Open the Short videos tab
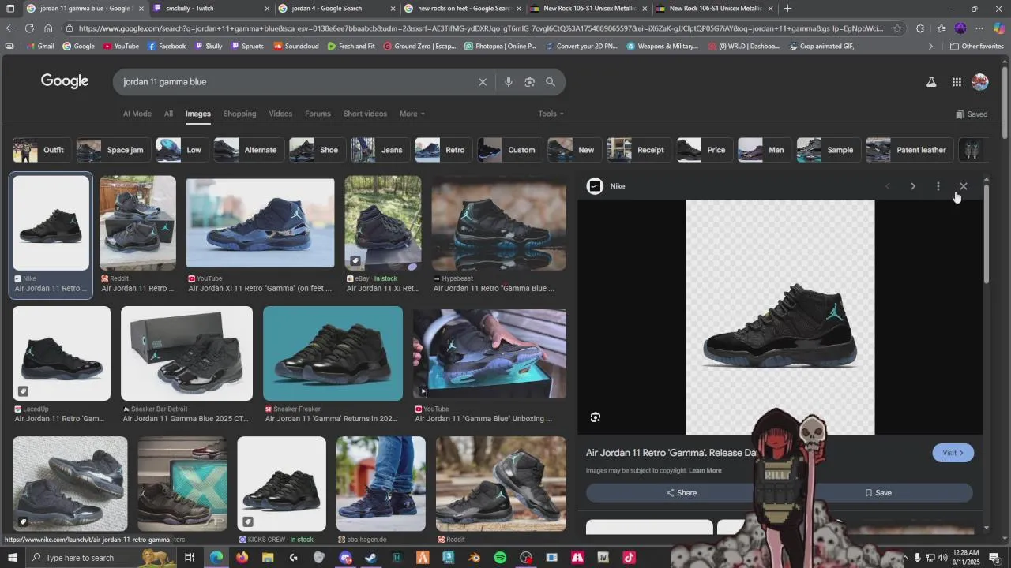The image size is (1011, 568). [365, 114]
